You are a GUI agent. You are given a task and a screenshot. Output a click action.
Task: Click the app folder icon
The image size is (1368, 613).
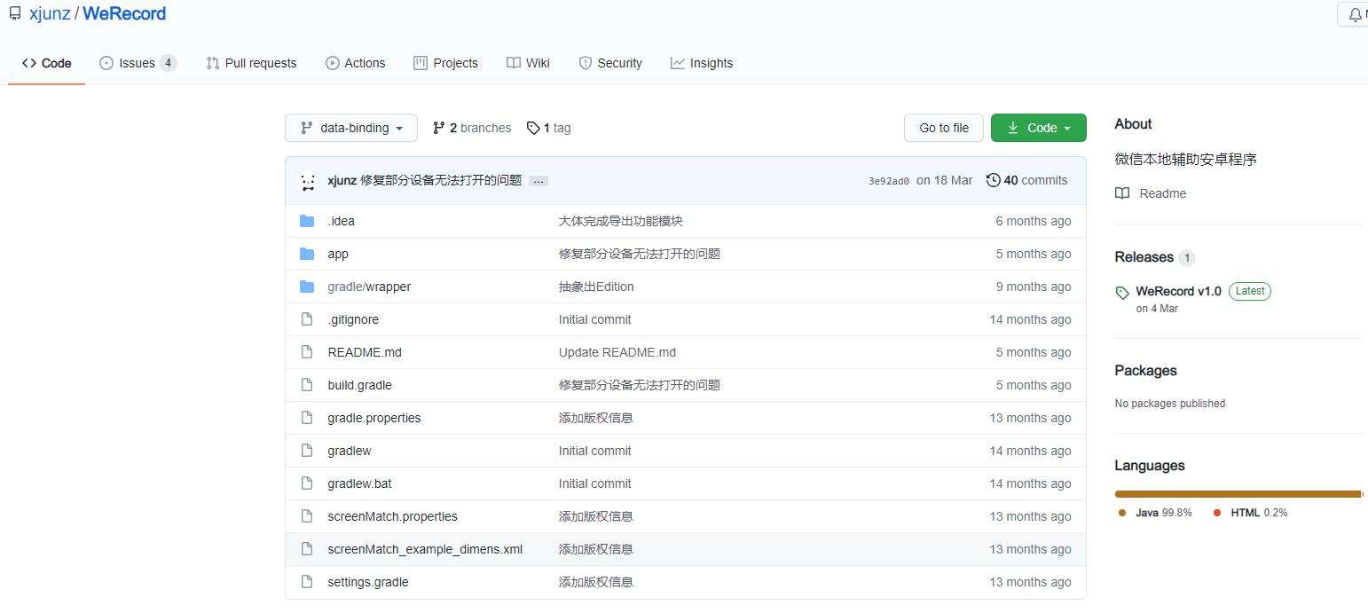coord(307,254)
